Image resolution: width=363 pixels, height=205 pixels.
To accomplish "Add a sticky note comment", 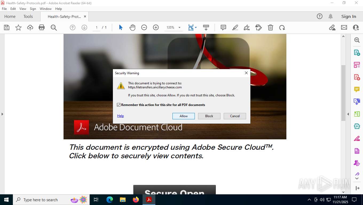I will pos(223,27).
